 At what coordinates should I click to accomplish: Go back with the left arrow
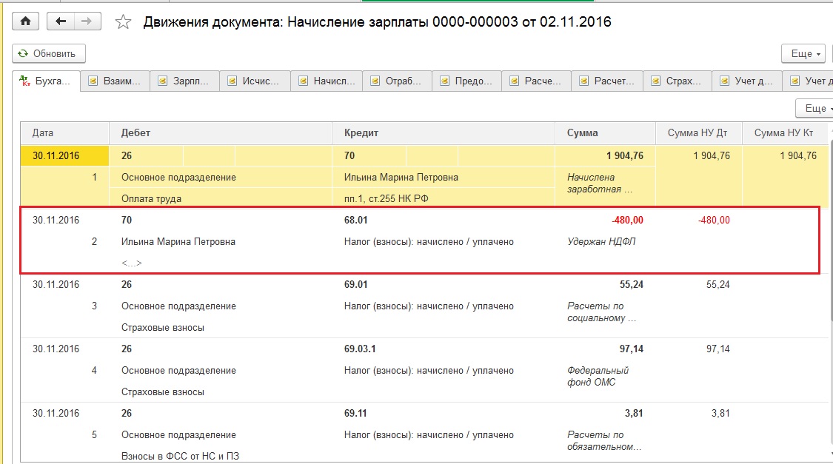click(x=61, y=21)
